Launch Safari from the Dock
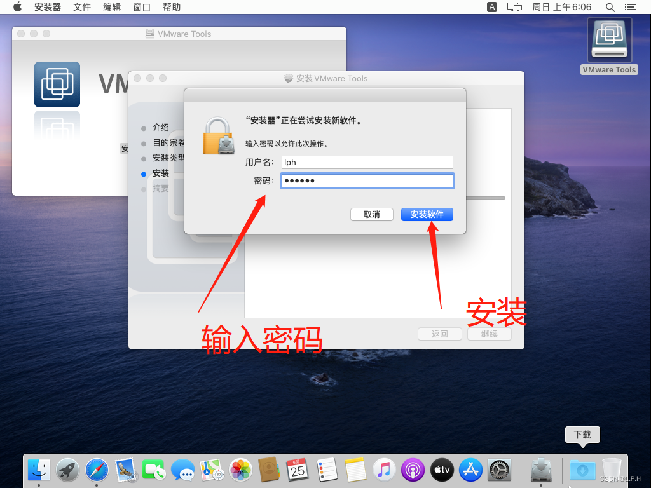This screenshot has height=488, width=651. tap(97, 470)
